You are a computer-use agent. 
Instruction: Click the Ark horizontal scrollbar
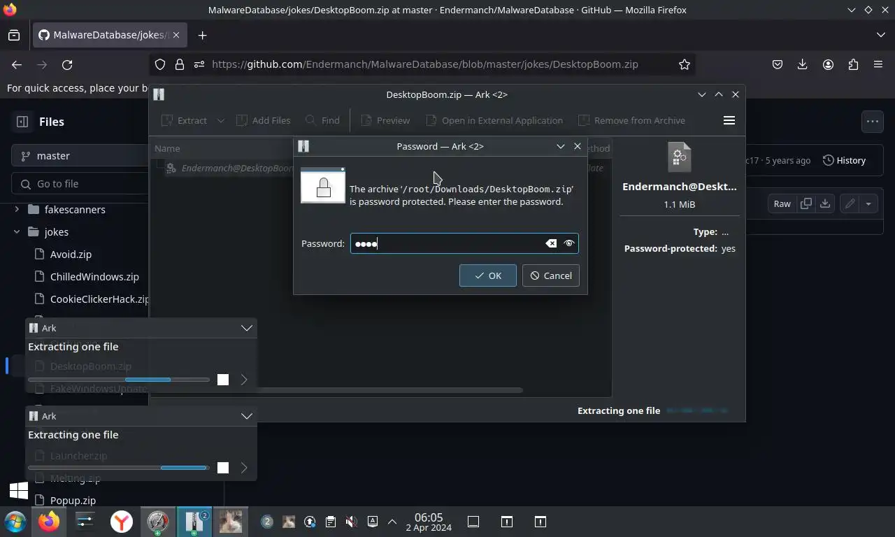tap(338, 390)
